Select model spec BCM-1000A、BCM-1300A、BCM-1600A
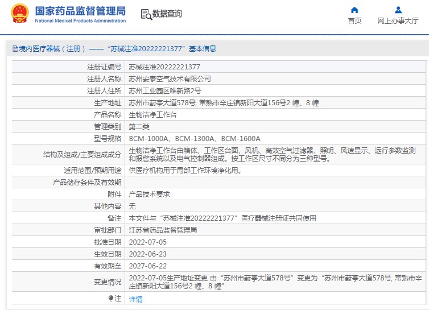Viewport: 429px width, 310px height. click(x=195, y=139)
